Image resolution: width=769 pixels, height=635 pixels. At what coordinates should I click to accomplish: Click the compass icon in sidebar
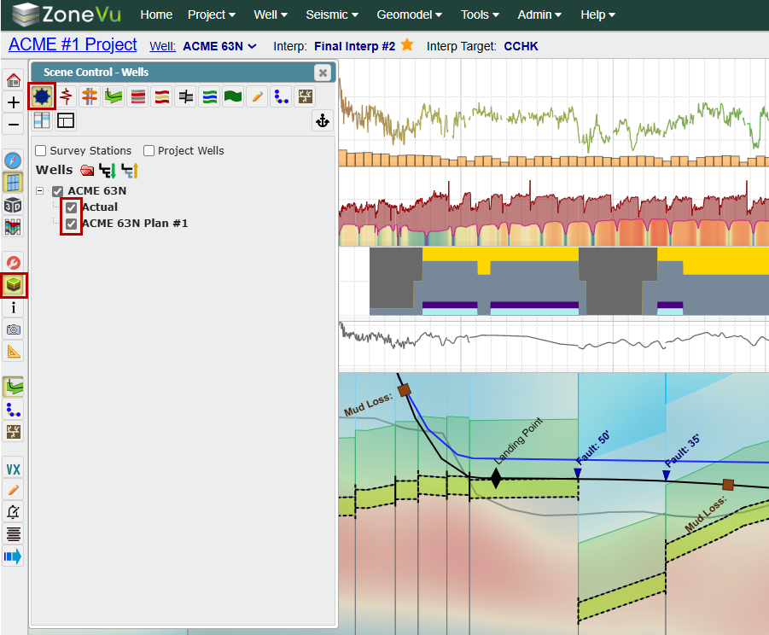point(14,160)
